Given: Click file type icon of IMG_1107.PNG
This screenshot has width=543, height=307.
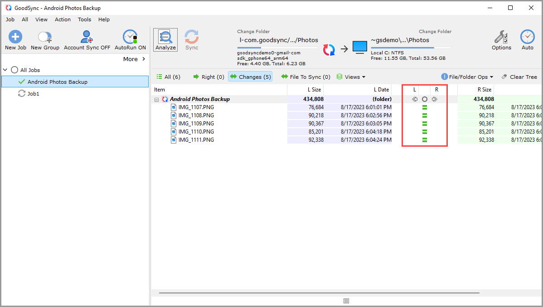Looking at the screenshot, I should [x=174, y=107].
